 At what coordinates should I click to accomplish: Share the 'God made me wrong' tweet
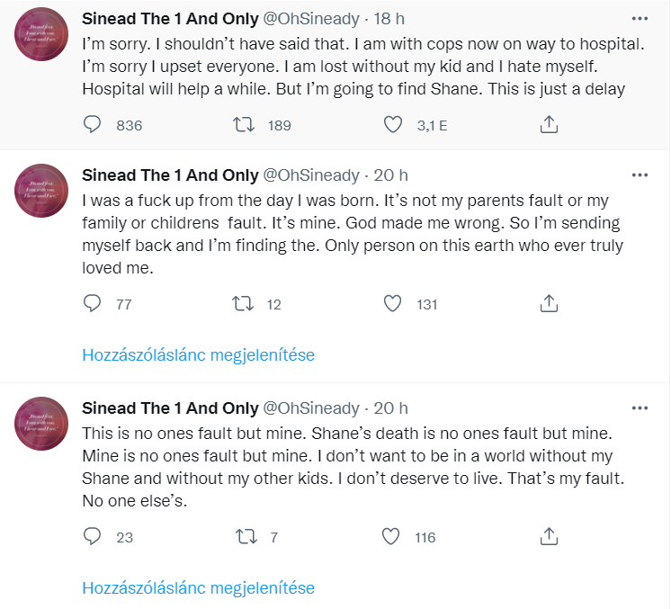click(548, 304)
